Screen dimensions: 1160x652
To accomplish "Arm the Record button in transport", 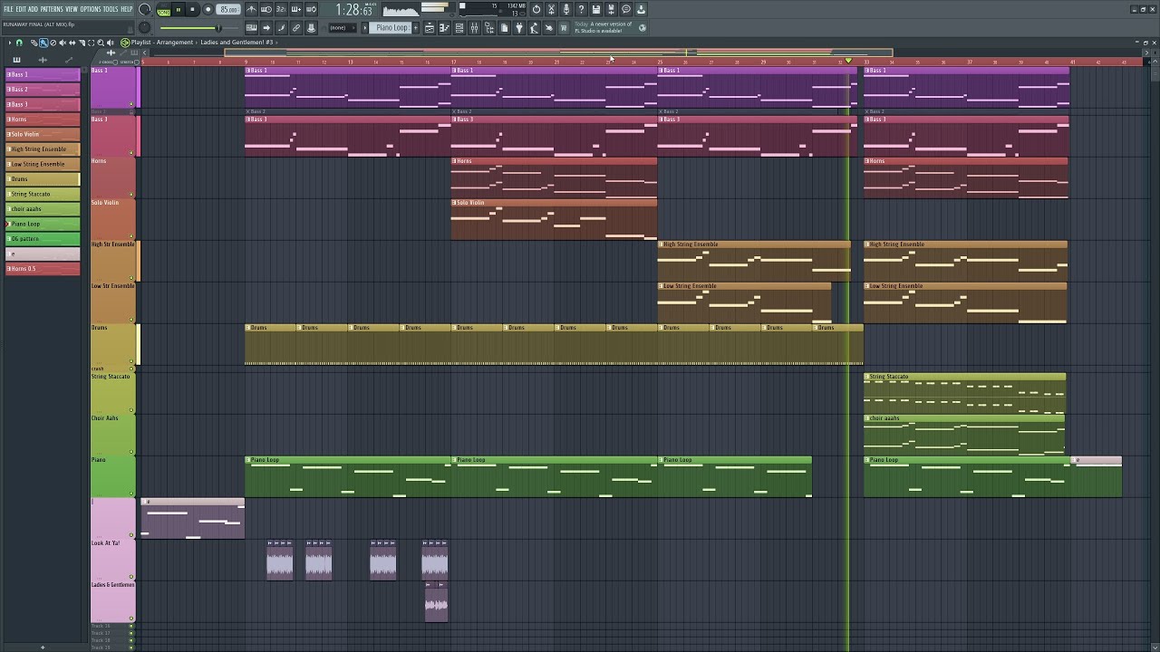I will tap(208, 9).
